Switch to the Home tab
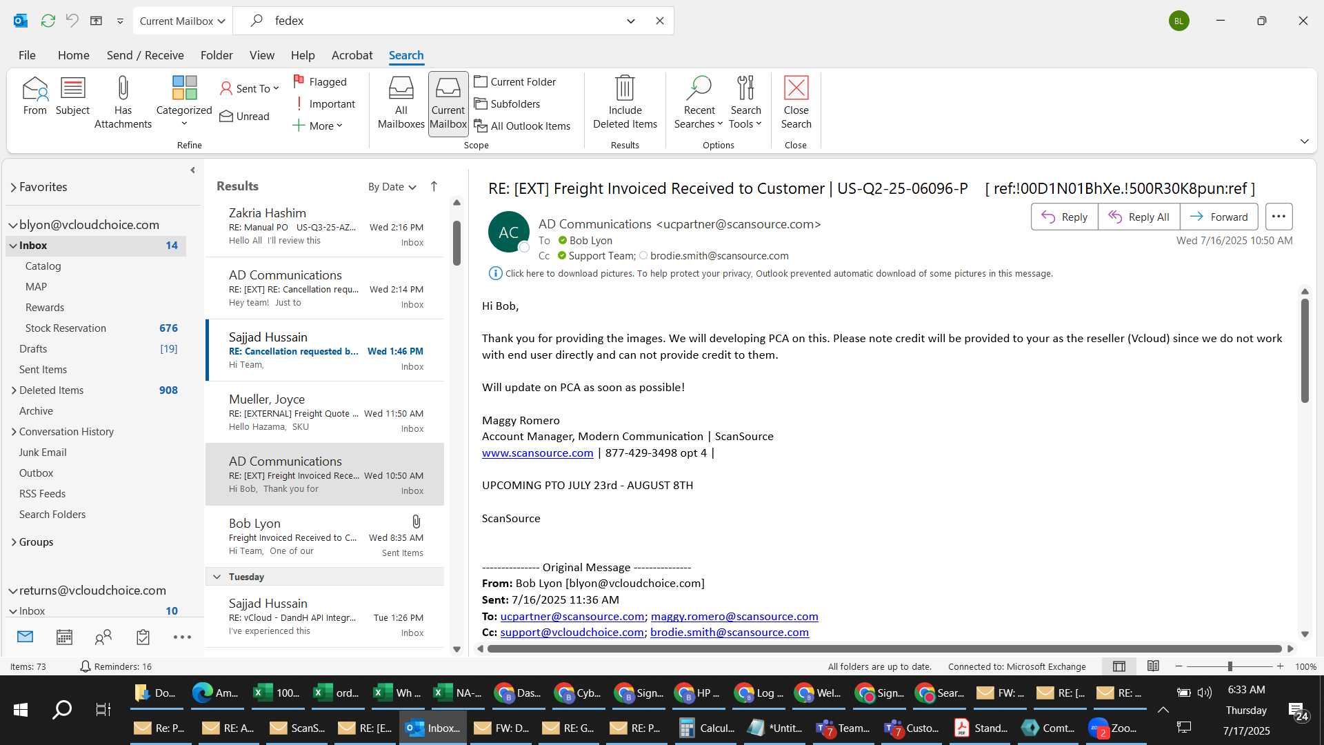Screen dimensions: 1324x745 click(73, 55)
